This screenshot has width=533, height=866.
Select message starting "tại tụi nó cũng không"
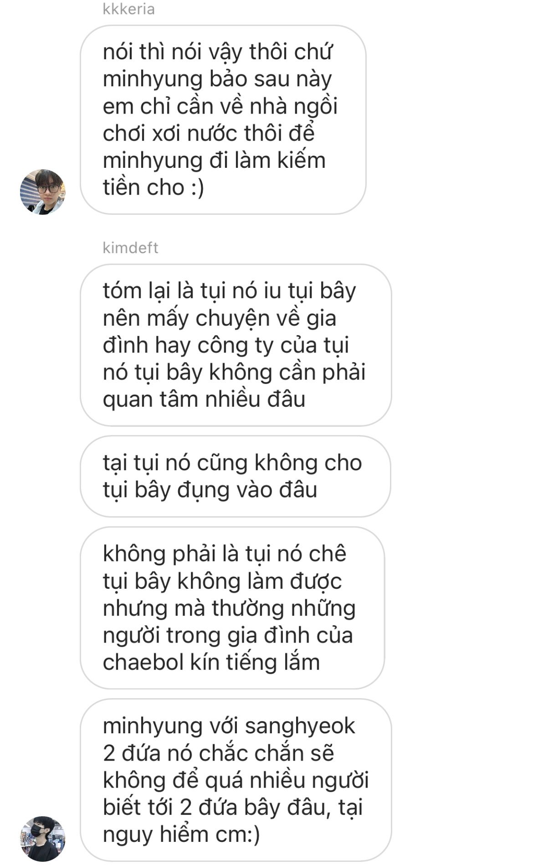pos(236,476)
